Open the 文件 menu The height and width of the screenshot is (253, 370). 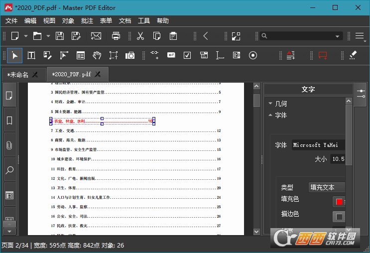(x=11, y=21)
